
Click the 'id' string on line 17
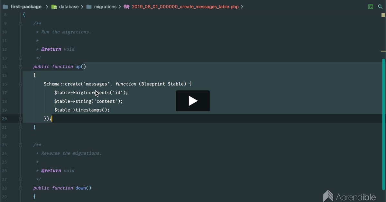[117, 93]
